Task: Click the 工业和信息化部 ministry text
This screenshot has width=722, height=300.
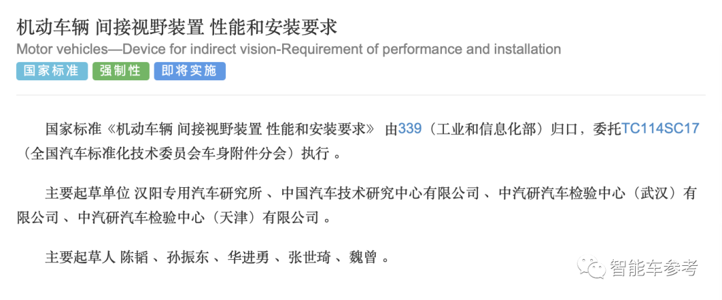Action: point(487,129)
